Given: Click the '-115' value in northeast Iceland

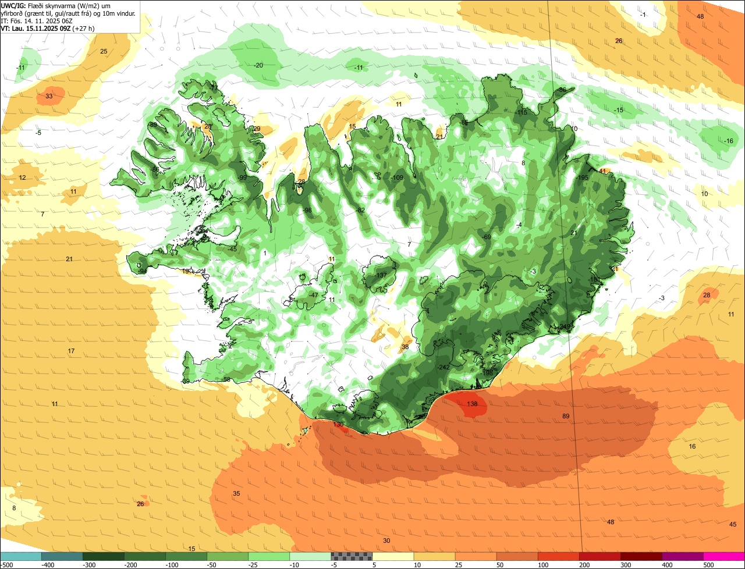Looking at the screenshot, I should click(x=521, y=112).
